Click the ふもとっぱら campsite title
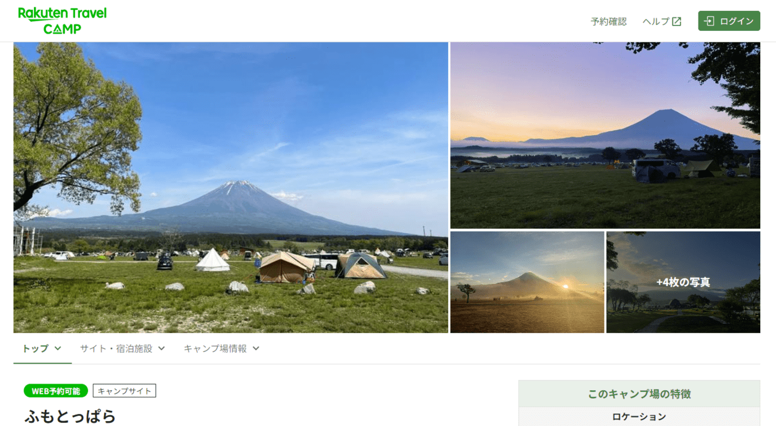The width and height of the screenshot is (776, 426). tap(70, 416)
